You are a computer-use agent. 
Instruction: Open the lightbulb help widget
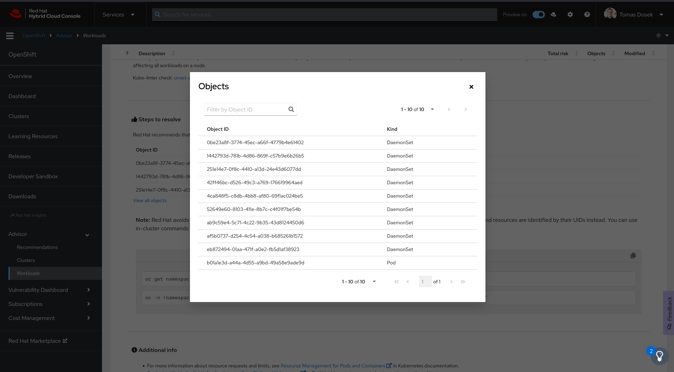click(659, 356)
